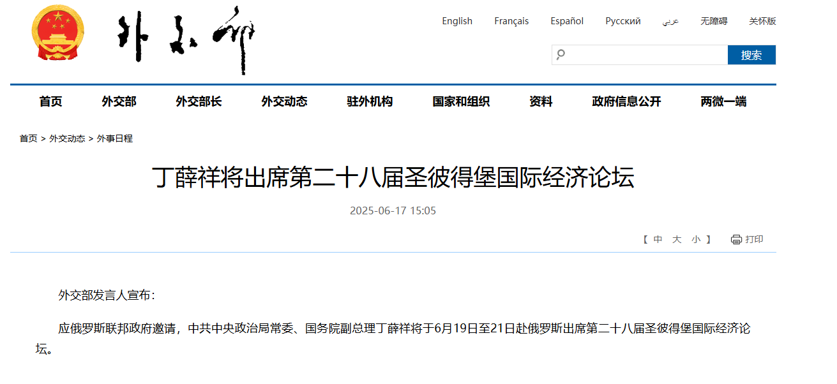Switch to 关怀版 care mode
Image resolution: width=837 pixels, height=384 pixels.
click(x=762, y=21)
